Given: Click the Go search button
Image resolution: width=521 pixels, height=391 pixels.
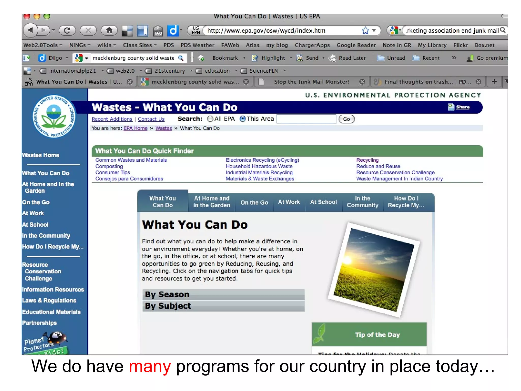Looking at the screenshot, I should 346,119.
